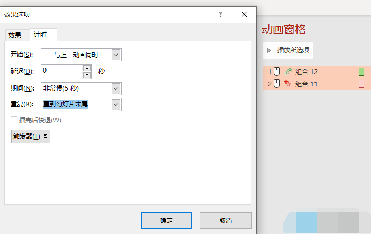The width and height of the screenshot is (371, 234).
Task: Switch to the 效果 tab
Action: pos(15,35)
